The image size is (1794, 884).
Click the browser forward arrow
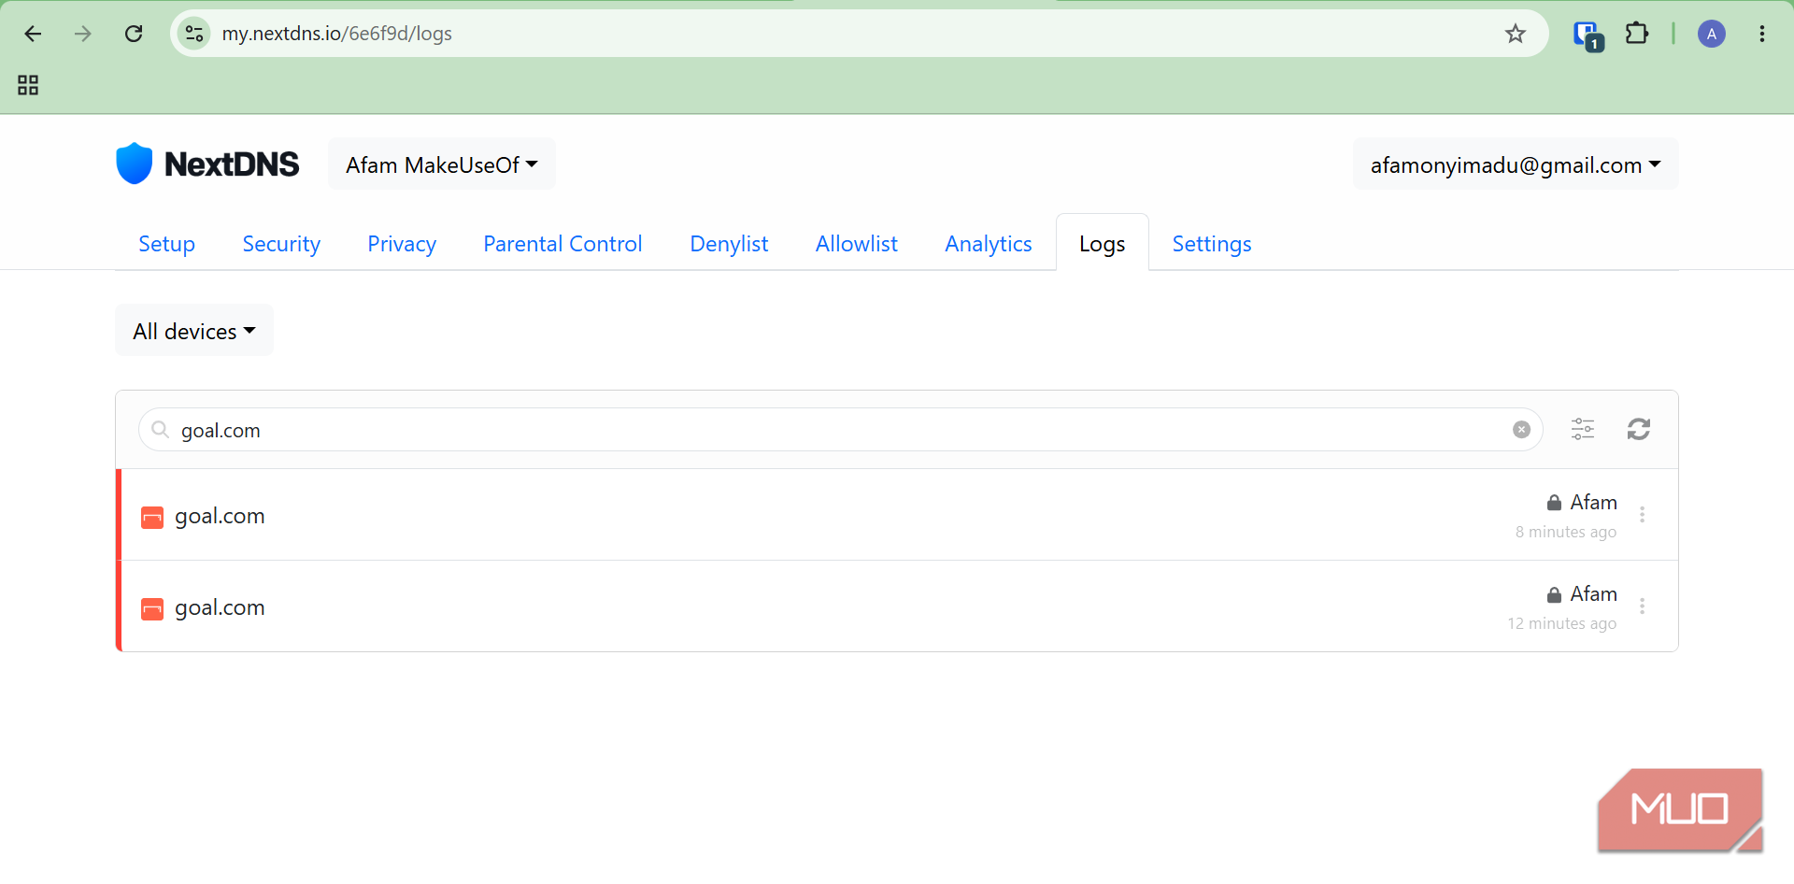(83, 34)
